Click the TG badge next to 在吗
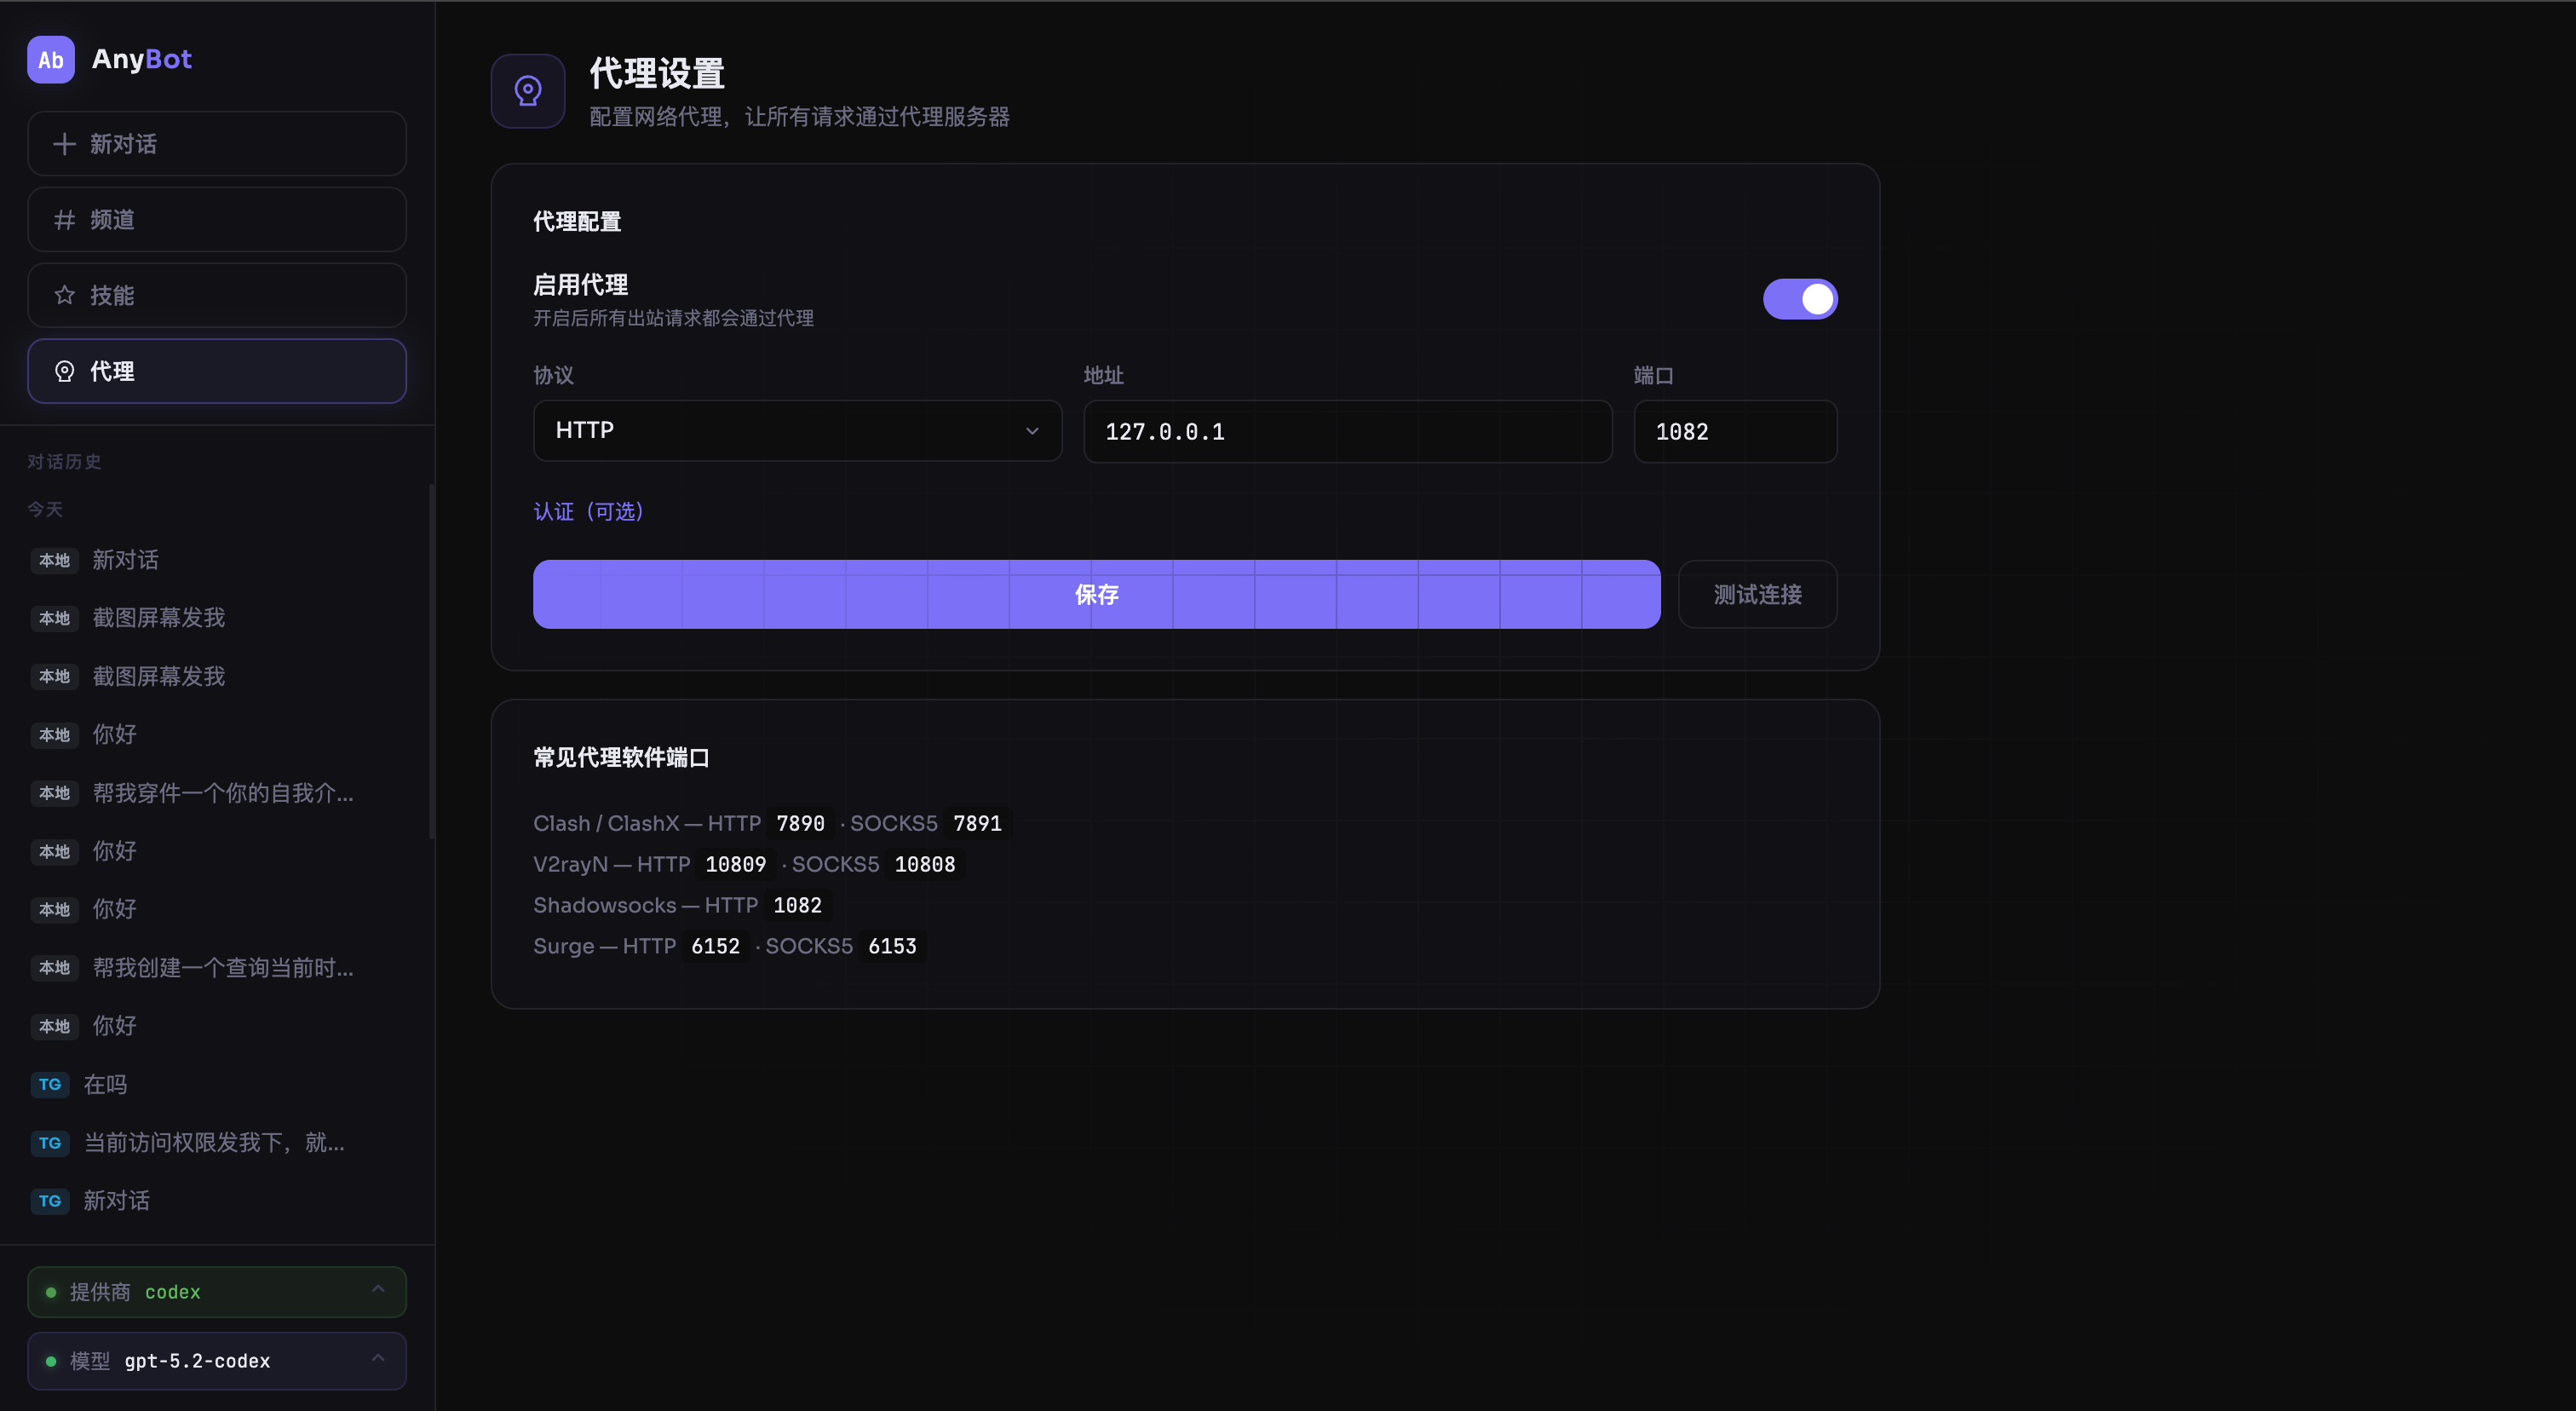2576x1411 pixels. click(50, 1084)
